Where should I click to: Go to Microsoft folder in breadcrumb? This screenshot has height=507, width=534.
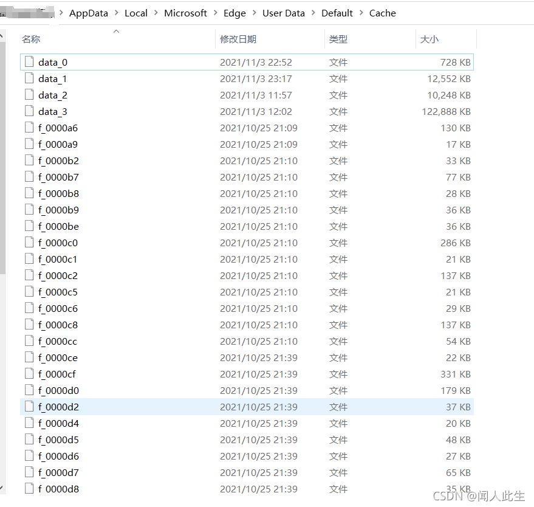[x=186, y=13]
